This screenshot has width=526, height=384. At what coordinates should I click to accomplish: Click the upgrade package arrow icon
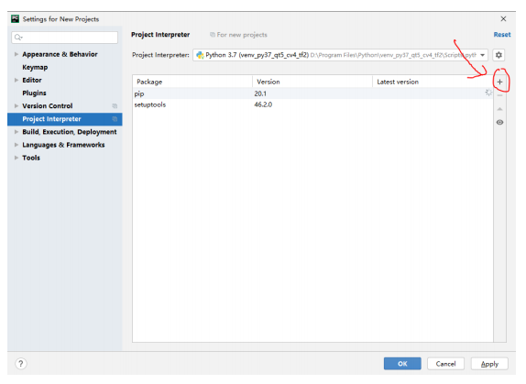tap(499, 109)
